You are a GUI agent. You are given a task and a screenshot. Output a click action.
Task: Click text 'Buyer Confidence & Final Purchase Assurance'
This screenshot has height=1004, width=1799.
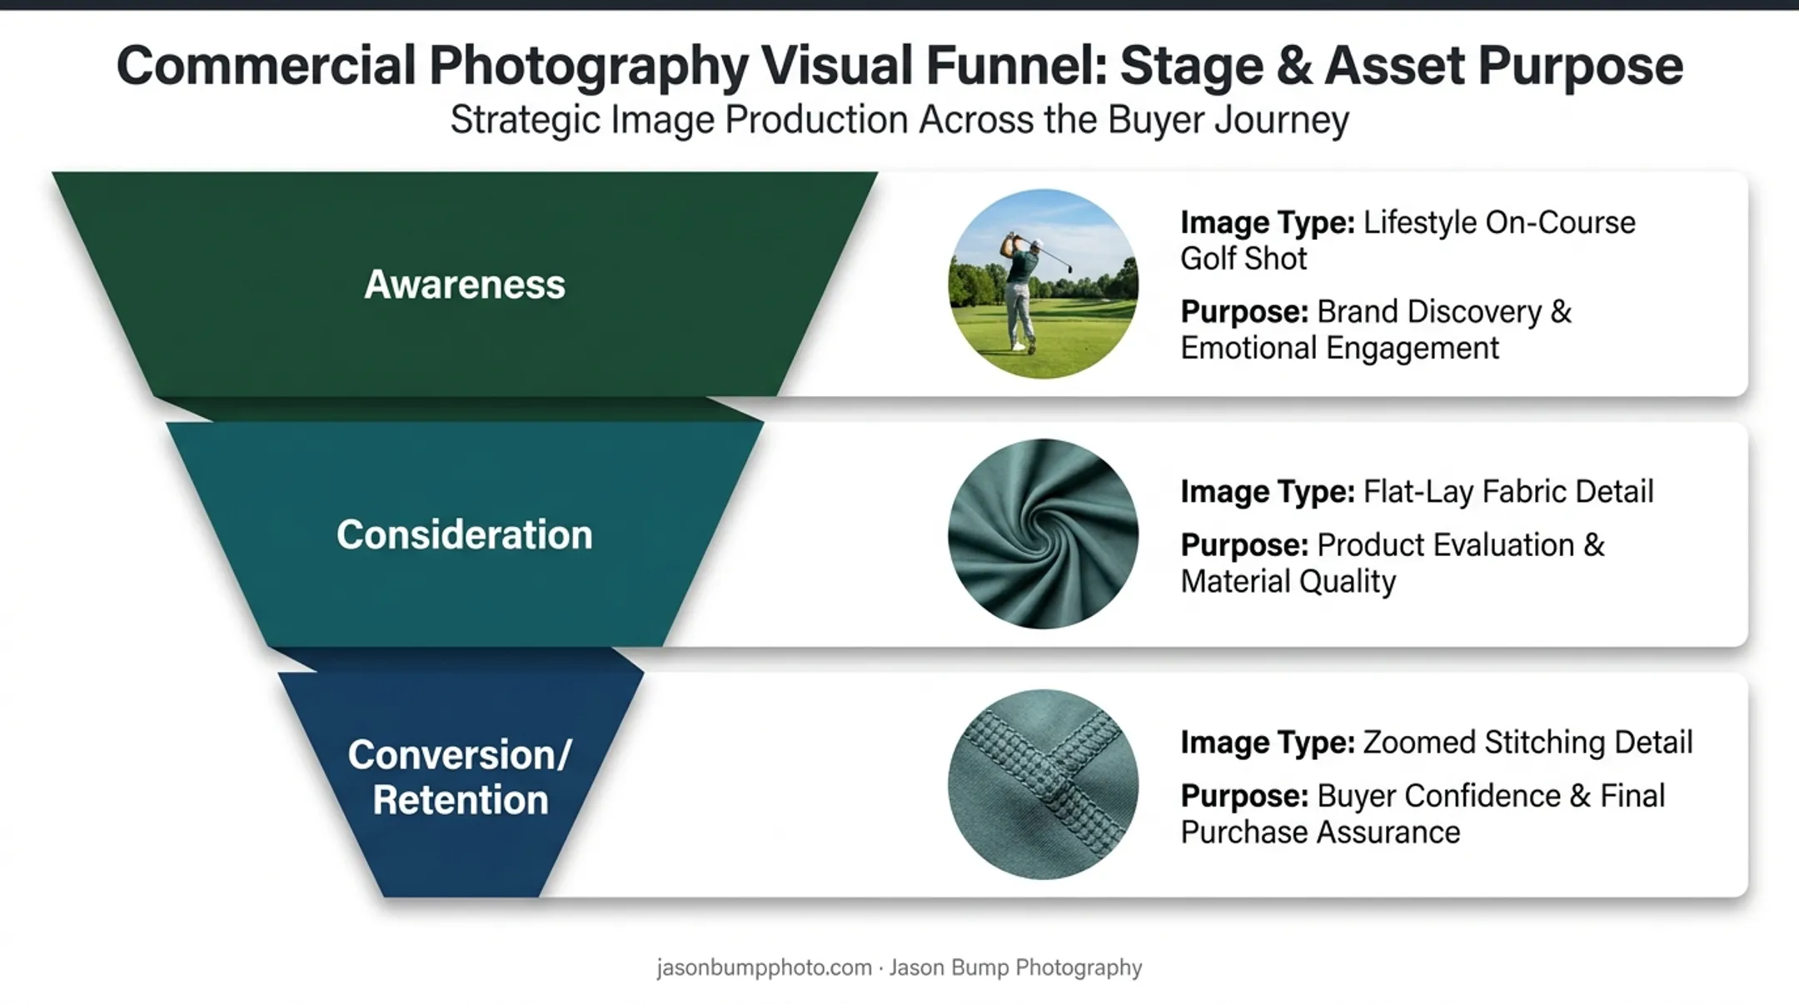1423,813
